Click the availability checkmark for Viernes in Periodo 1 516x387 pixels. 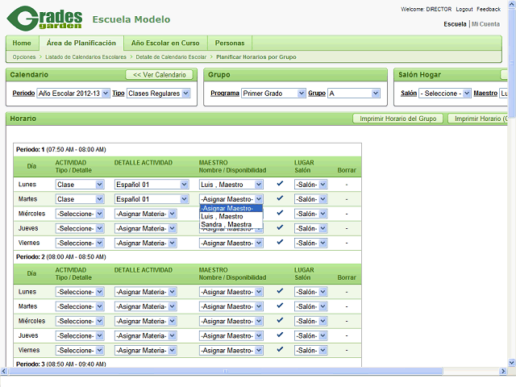click(280, 242)
